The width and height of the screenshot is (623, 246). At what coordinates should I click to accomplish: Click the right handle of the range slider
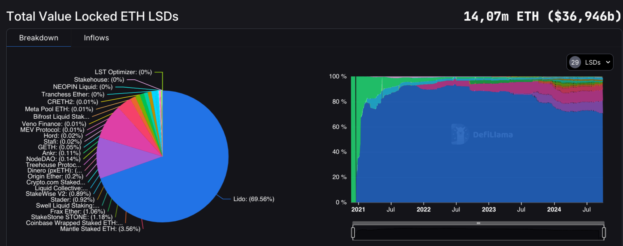[x=604, y=232]
